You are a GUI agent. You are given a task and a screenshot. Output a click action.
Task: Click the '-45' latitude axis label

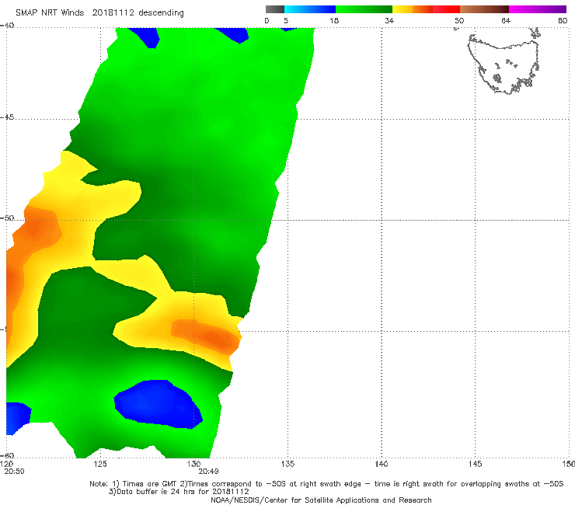point(7,117)
